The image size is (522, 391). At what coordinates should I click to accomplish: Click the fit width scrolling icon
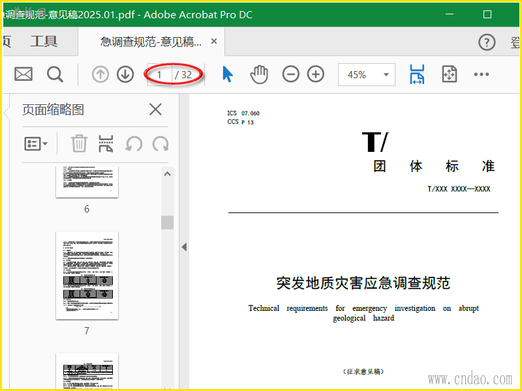coord(417,74)
